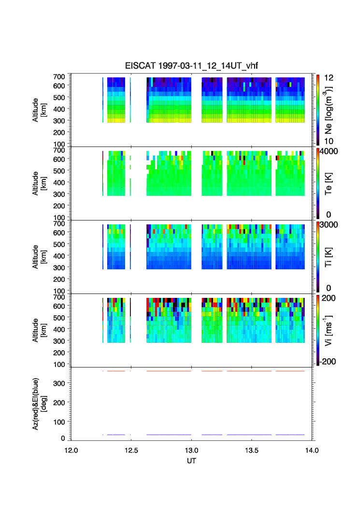Viewport: 342px width, 514px height.
Task: Click the -200 value on Vi colorbar
Action: (x=328, y=362)
